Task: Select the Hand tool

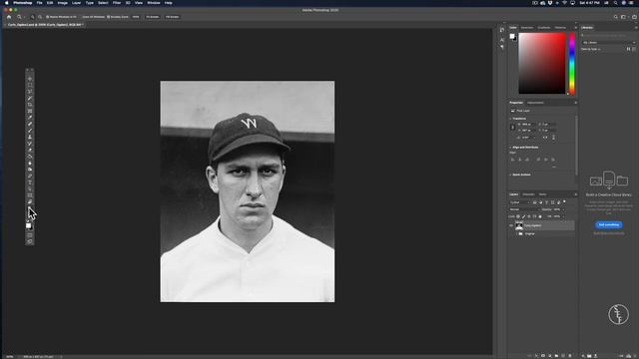Action: (x=30, y=201)
